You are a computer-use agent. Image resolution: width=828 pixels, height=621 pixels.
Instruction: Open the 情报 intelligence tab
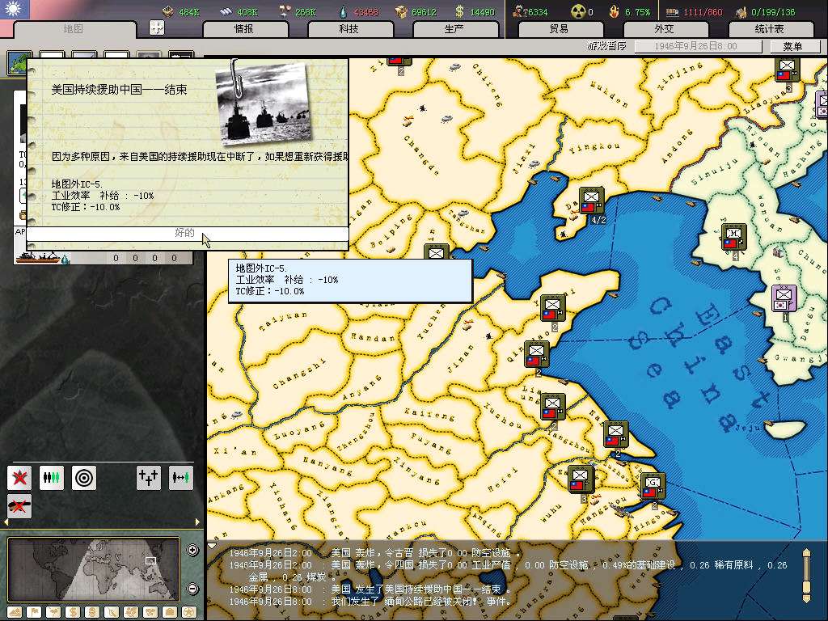click(x=244, y=29)
